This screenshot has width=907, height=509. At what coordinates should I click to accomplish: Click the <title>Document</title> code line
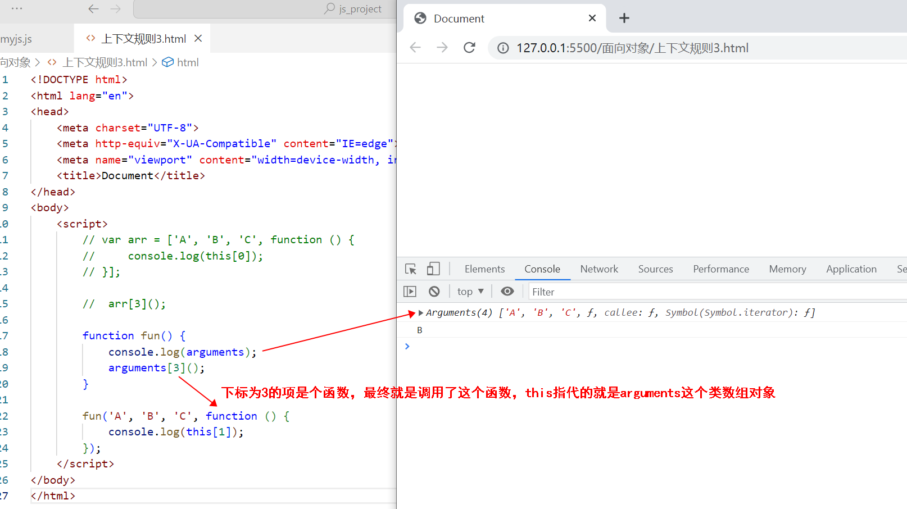point(131,176)
